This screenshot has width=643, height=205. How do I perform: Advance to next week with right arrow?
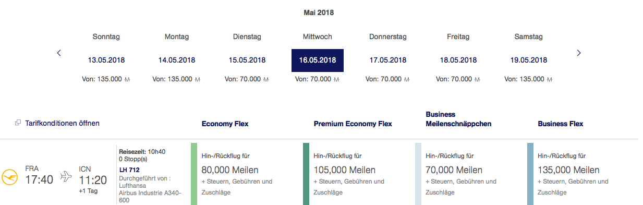tap(578, 53)
